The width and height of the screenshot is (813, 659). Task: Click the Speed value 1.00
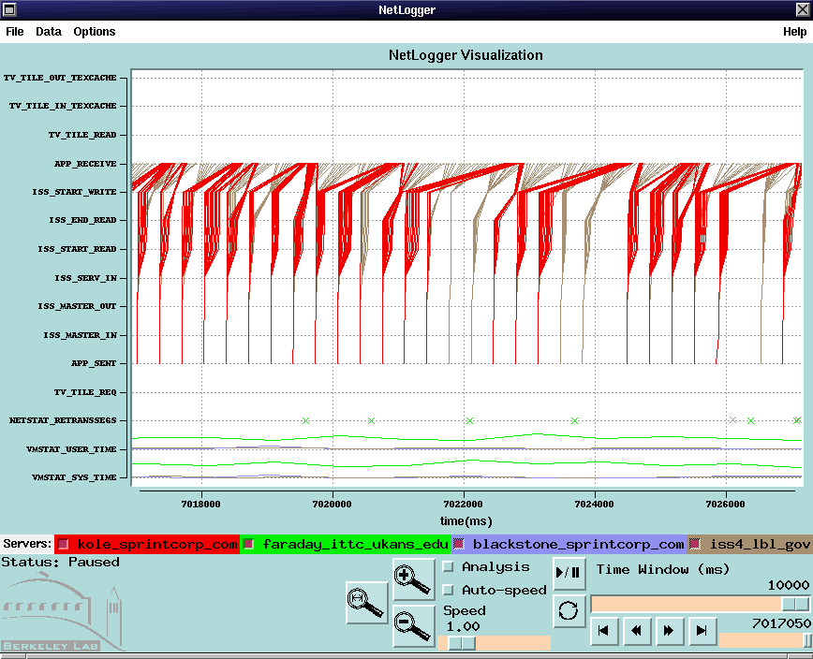coord(463,626)
